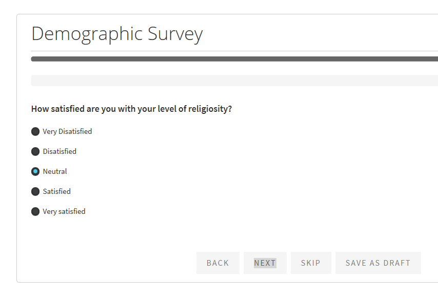The height and width of the screenshot is (298, 438).
Task: Click the 'Neutral' option label text
Action: coord(55,171)
